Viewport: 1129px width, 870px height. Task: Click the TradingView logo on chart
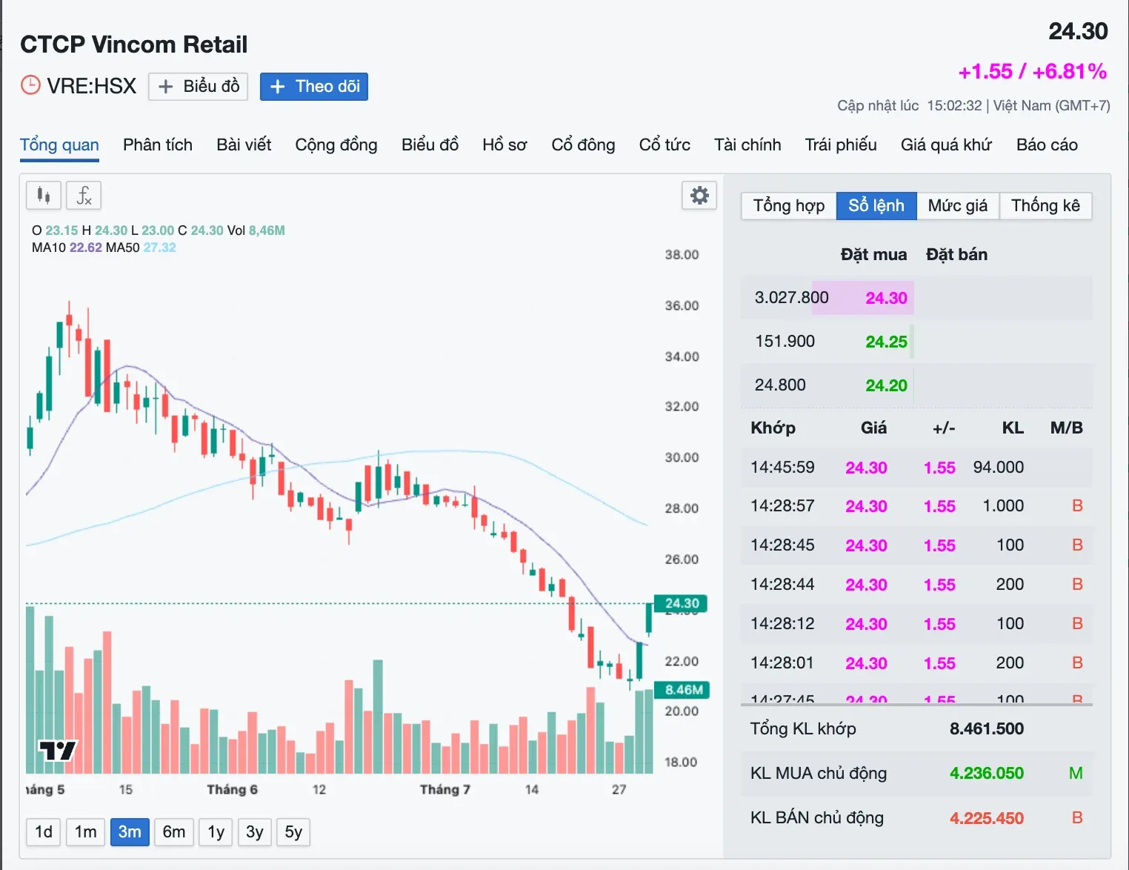point(57,751)
